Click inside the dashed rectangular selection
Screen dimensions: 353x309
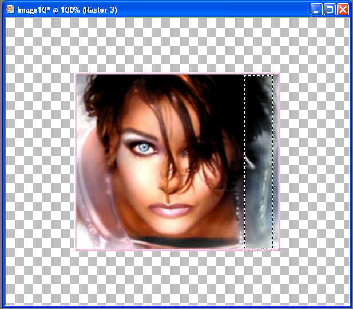[x=259, y=162]
